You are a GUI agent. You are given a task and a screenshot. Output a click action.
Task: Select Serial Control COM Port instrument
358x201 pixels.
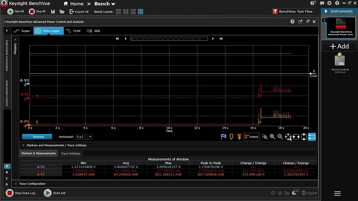[340, 63]
